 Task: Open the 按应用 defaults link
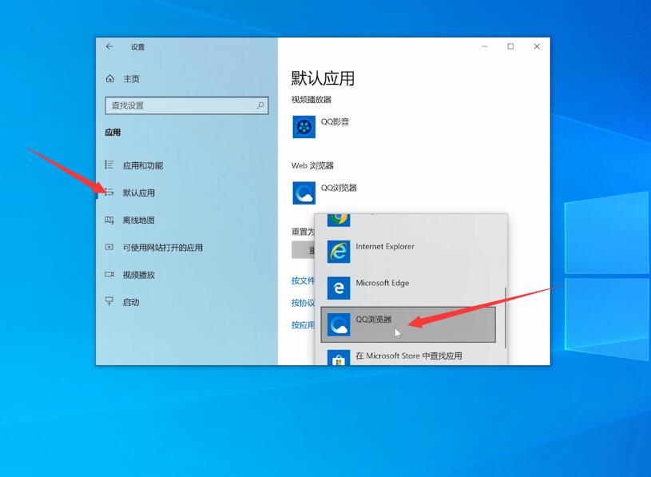click(x=303, y=324)
